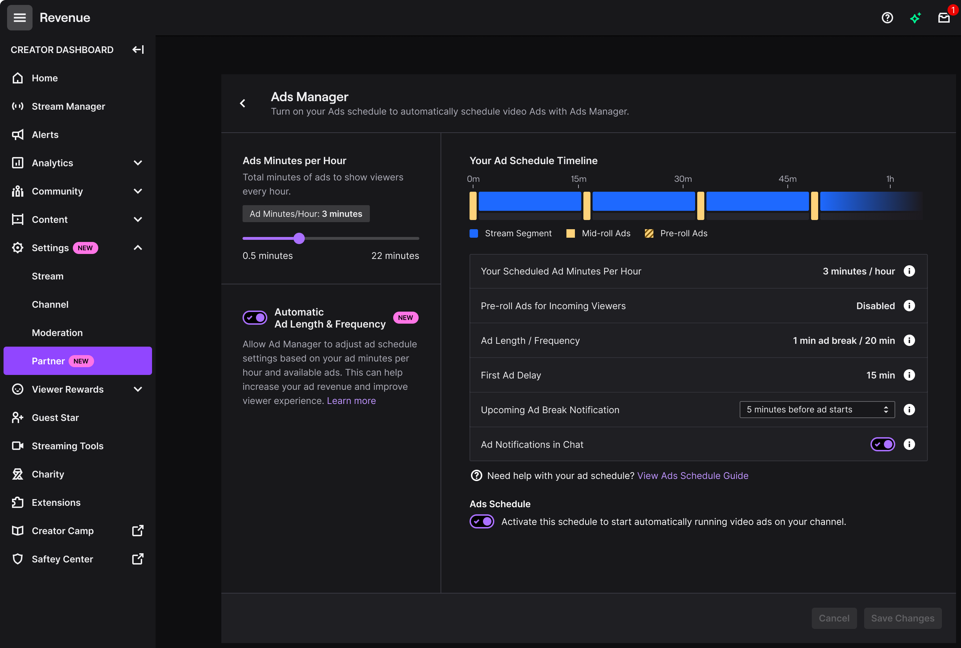This screenshot has height=648, width=961.
Task: Toggle Ad Notifications in Chat switch
Action: pos(883,444)
